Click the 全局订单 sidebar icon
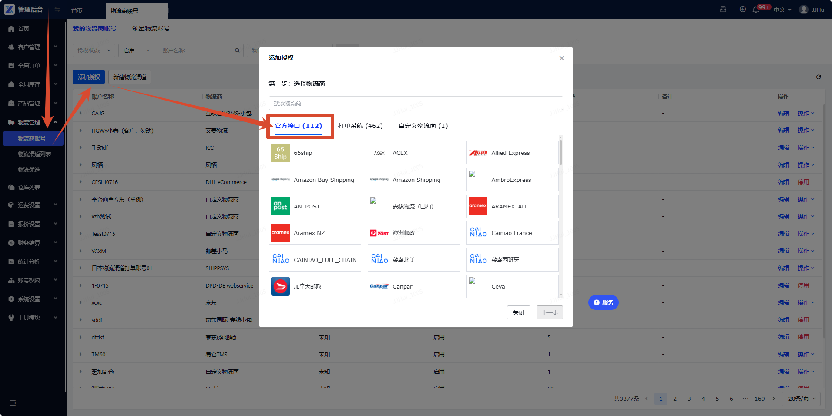The width and height of the screenshot is (832, 416). pyautogui.click(x=11, y=66)
